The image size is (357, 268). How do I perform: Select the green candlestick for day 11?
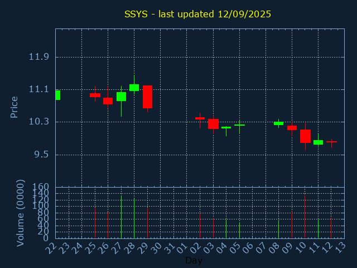[x=318, y=142]
